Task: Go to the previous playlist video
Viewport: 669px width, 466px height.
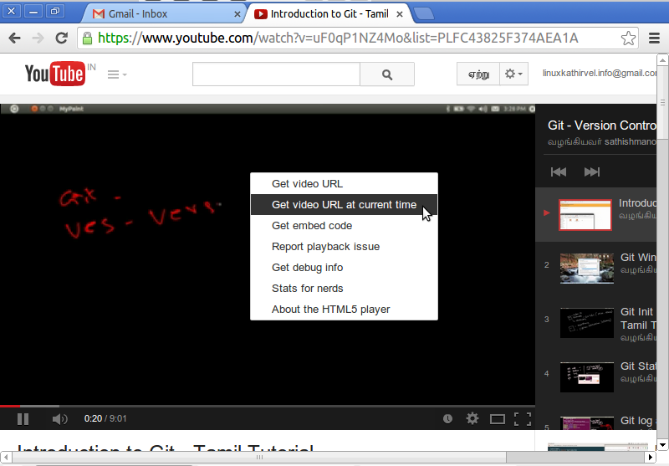Action: (559, 172)
